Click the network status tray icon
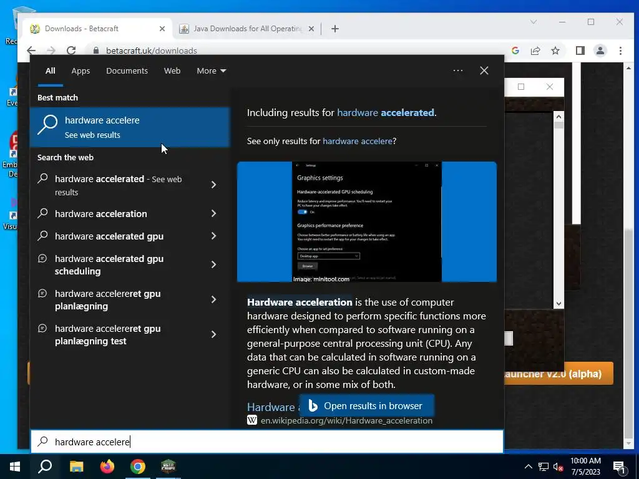This screenshot has height=479, width=639. click(x=544, y=467)
